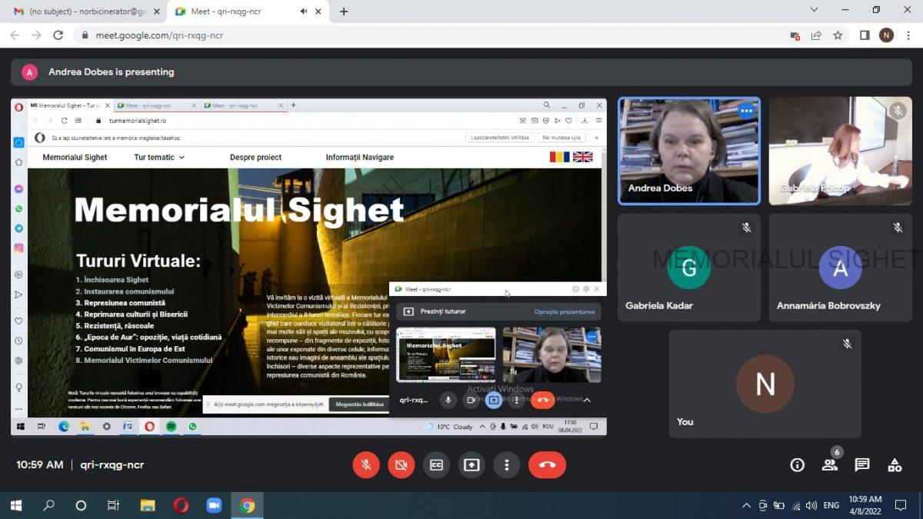Image resolution: width=923 pixels, height=519 pixels.
Task: Select Gabriela Kadar participant tile
Action: (689, 267)
